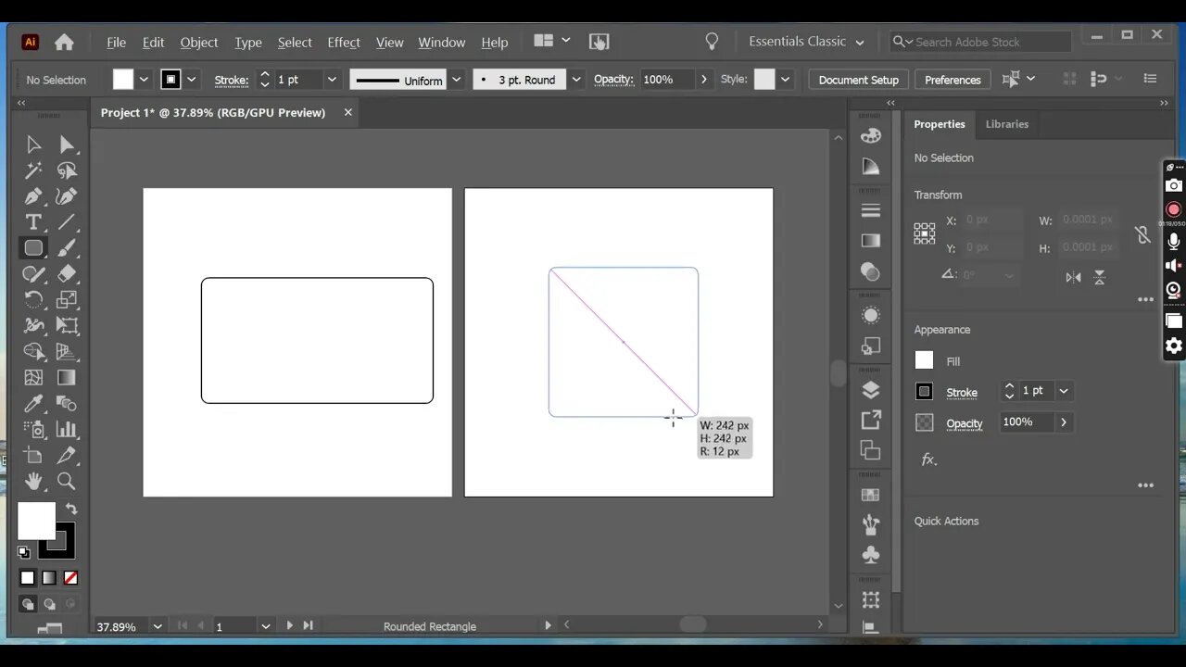Select the Artboard tool

33,456
